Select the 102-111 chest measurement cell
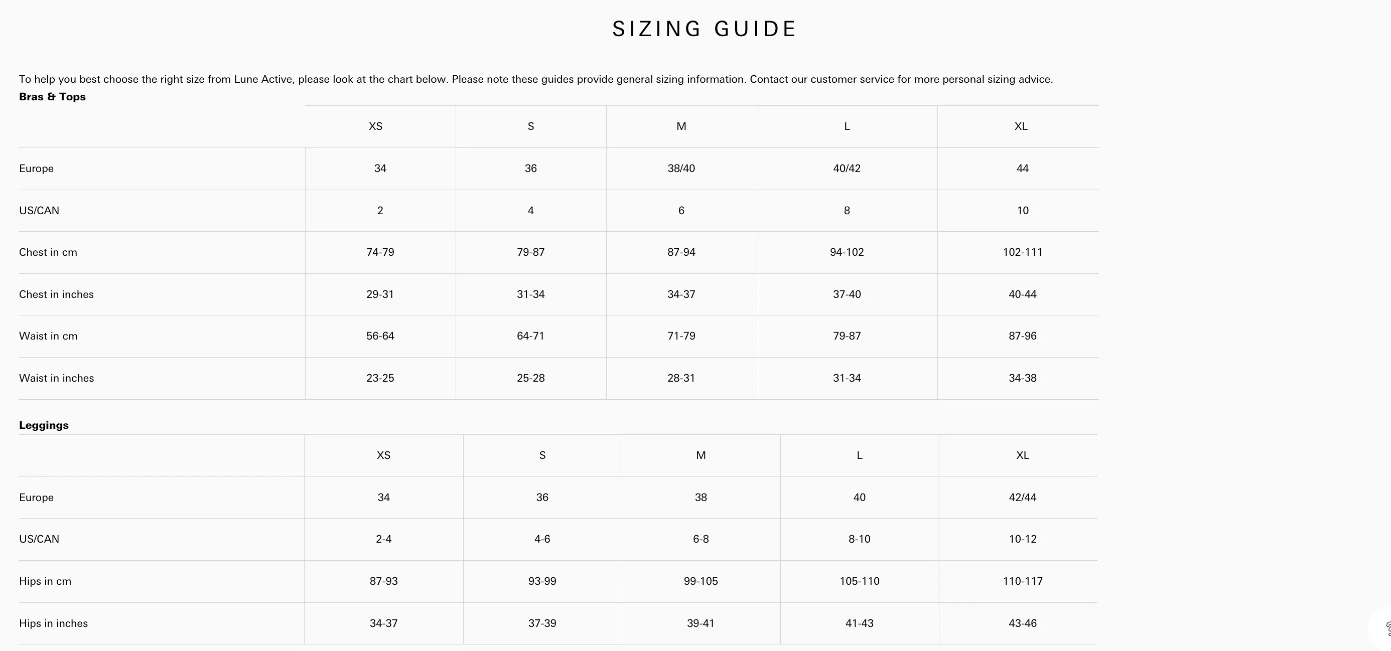Screen dimensions: 1391x651 tap(1022, 252)
